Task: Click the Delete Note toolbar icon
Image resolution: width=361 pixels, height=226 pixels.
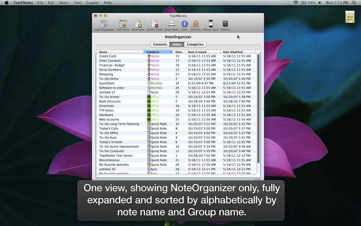Action: tap(155, 24)
